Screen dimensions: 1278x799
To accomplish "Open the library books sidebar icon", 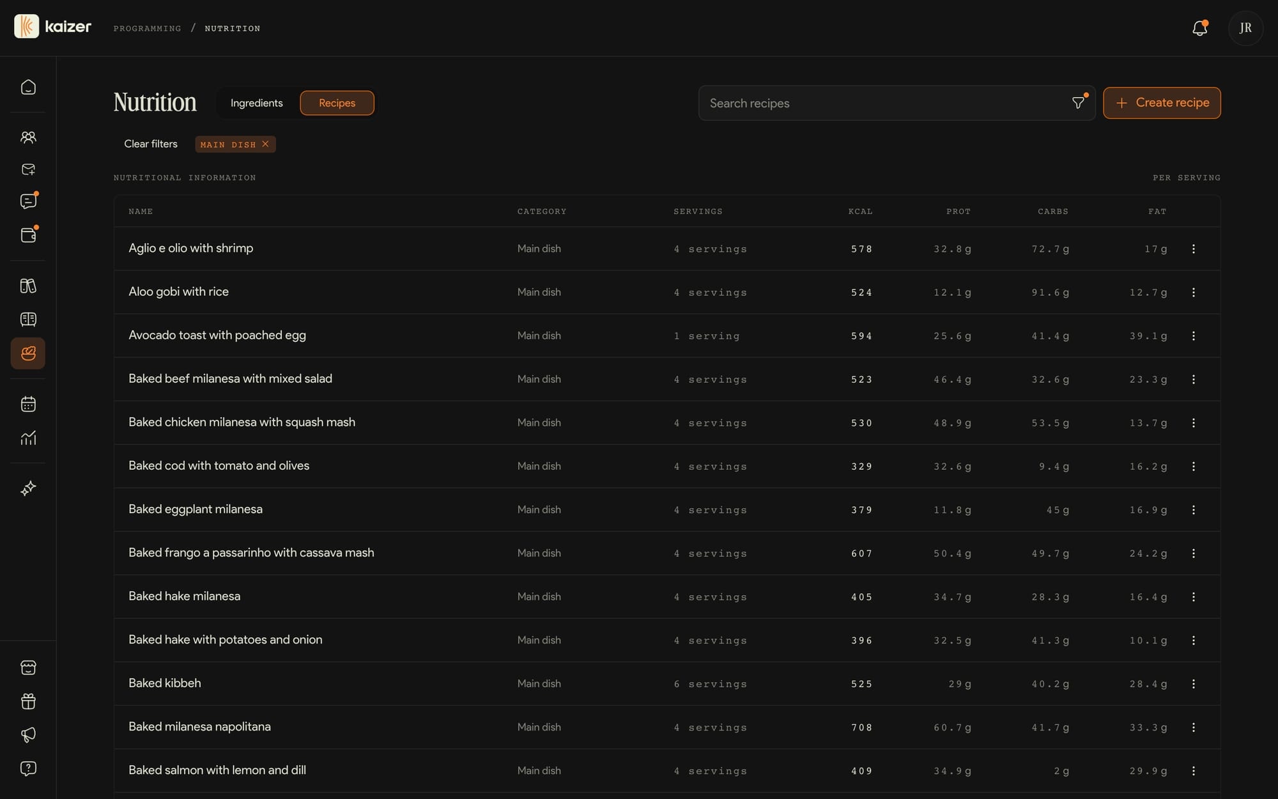I will click(x=28, y=286).
